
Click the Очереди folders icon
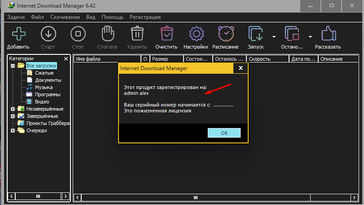pyautogui.click(x=21, y=130)
